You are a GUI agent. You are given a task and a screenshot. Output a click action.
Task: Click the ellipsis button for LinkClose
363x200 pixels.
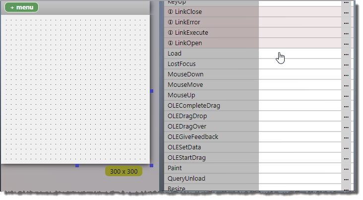(x=346, y=12)
